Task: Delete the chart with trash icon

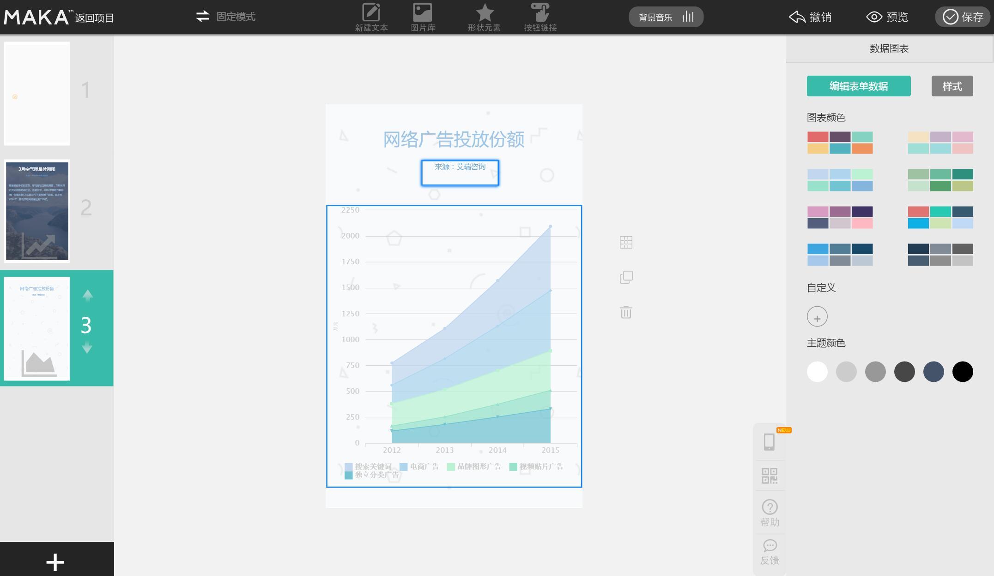Action: point(626,312)
